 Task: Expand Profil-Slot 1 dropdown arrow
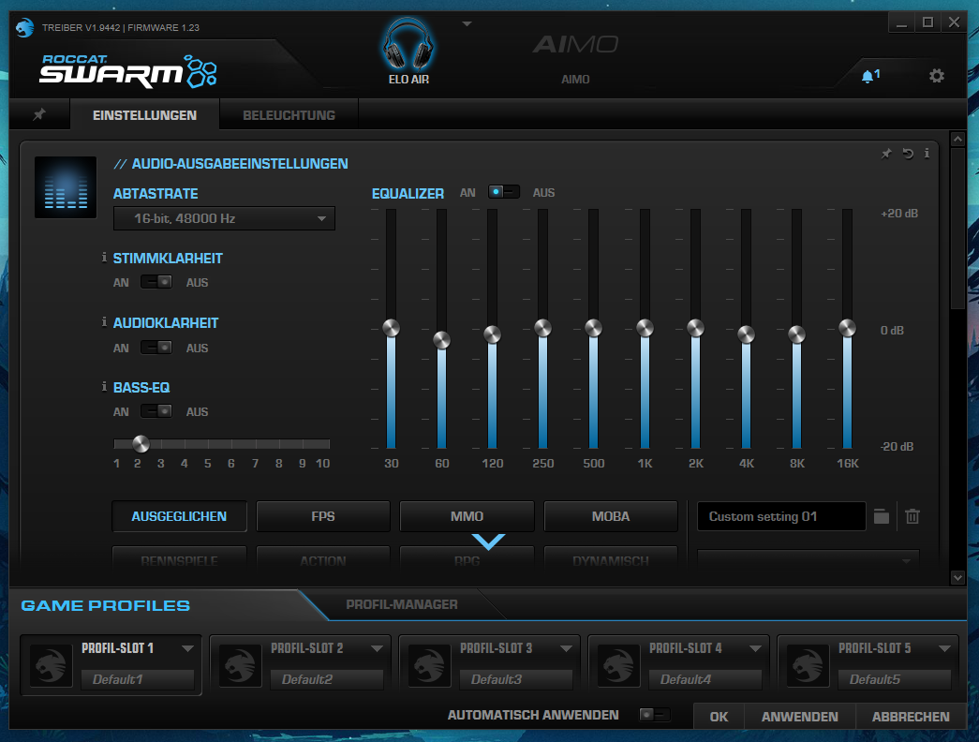(x=187, y=649)
